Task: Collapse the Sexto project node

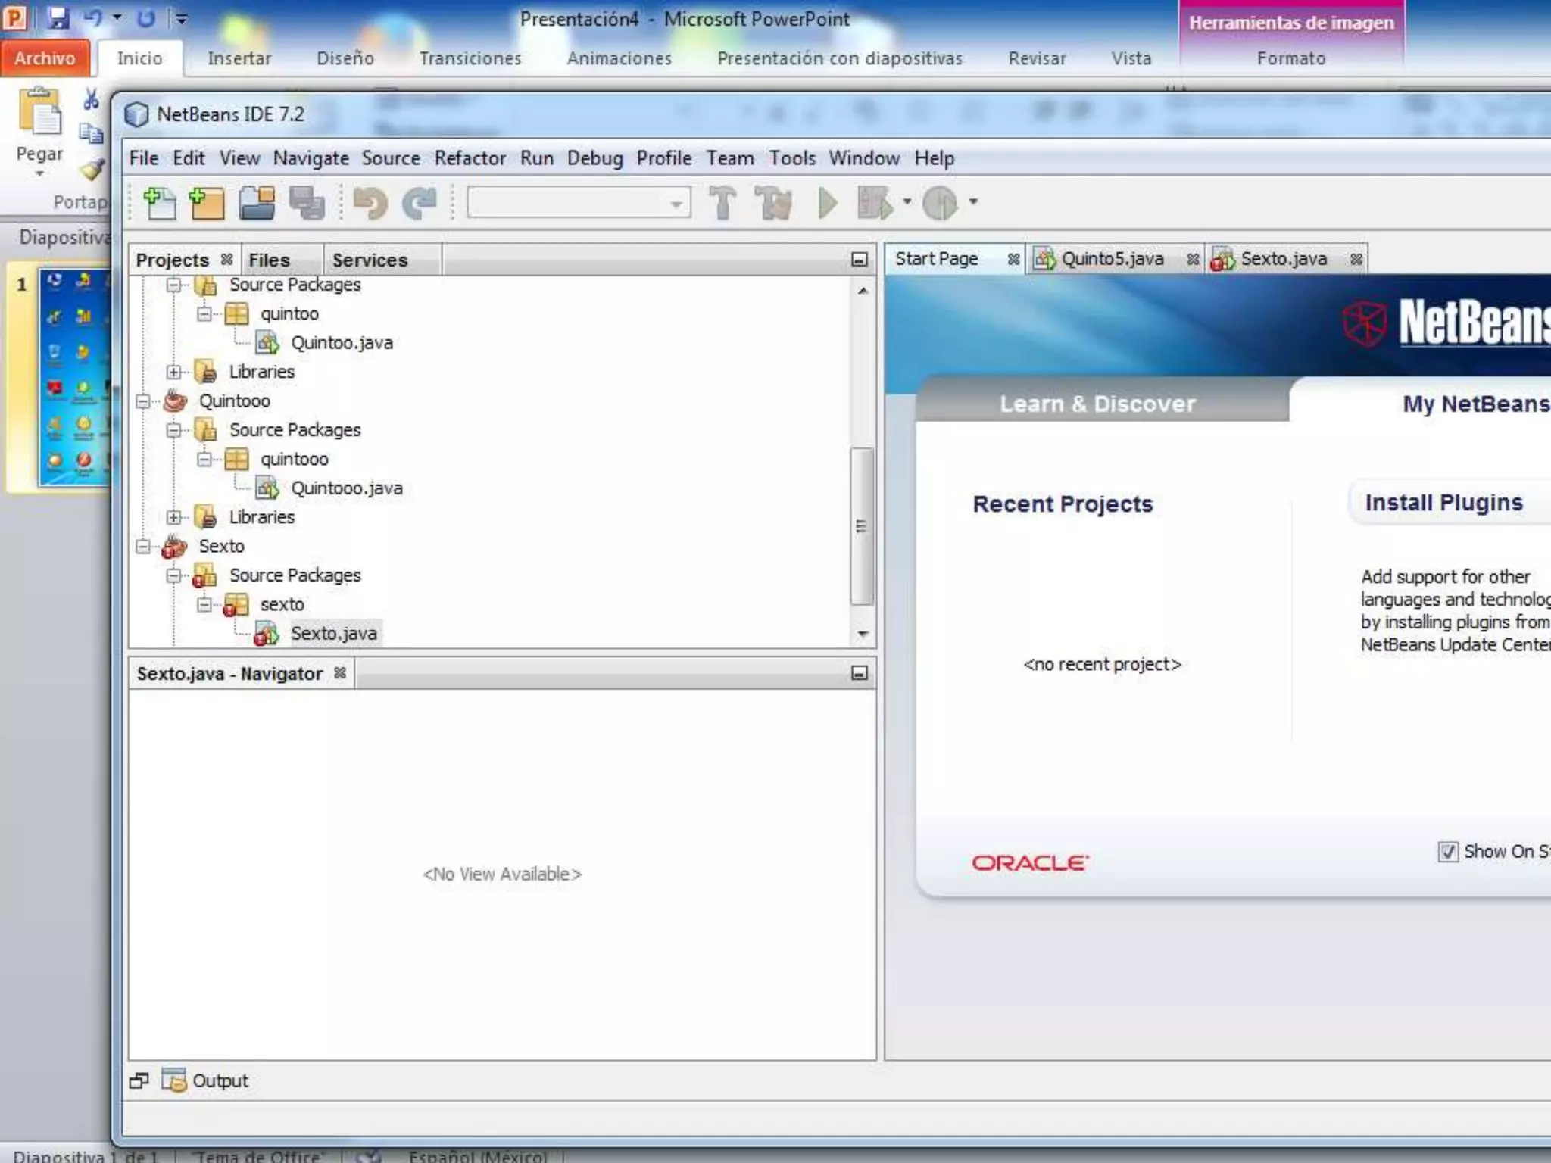Action: [x=143, y=547]
